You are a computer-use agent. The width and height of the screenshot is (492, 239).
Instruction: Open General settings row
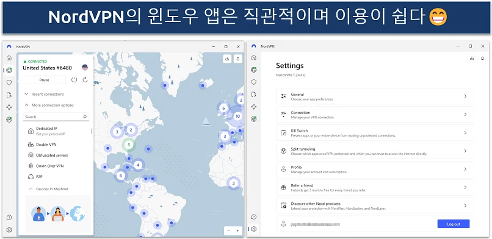click(x=375, y=96)
